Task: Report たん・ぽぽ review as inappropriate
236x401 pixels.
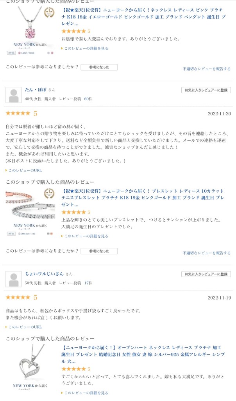Action: [x=207, y=253]
